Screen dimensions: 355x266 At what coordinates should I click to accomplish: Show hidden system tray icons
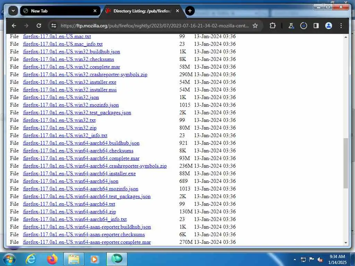tap(295, 259)
